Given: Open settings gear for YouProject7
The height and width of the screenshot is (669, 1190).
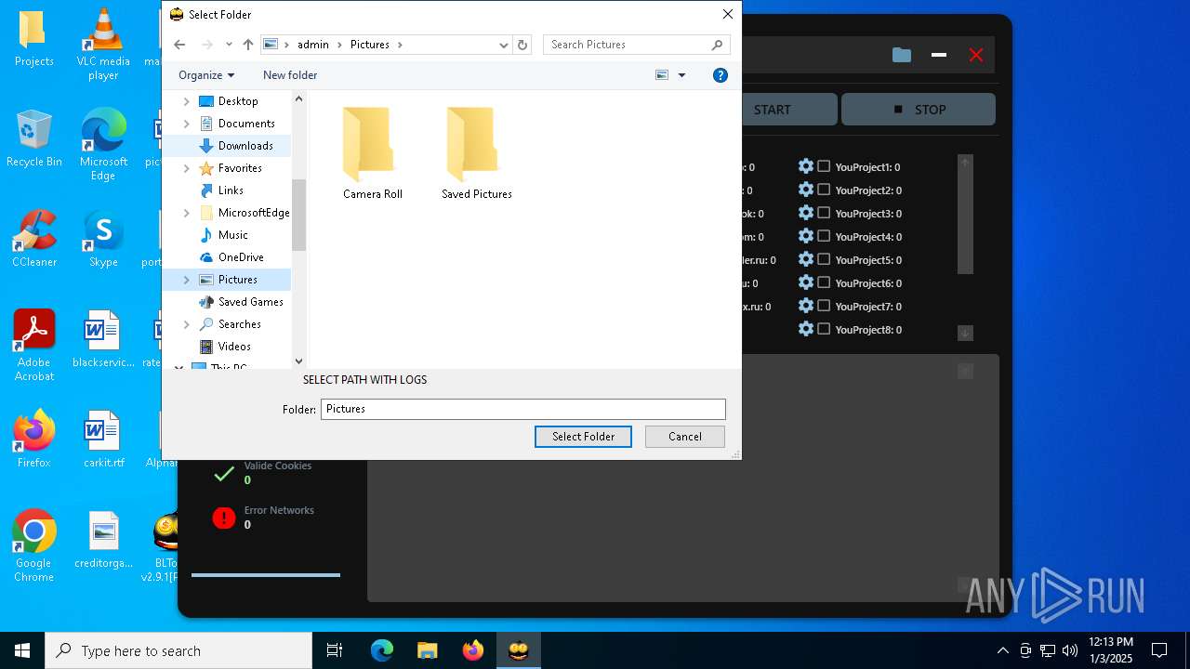Looking at the screenshot, I should click(806, 306).
